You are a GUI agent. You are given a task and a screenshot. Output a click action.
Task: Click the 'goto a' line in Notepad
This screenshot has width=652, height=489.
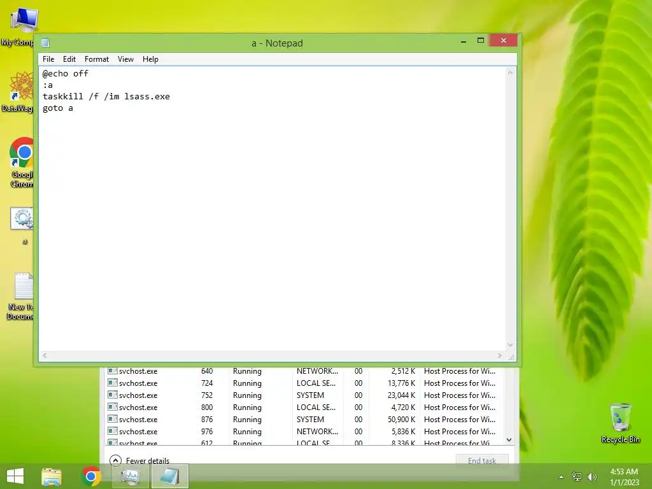58,108
